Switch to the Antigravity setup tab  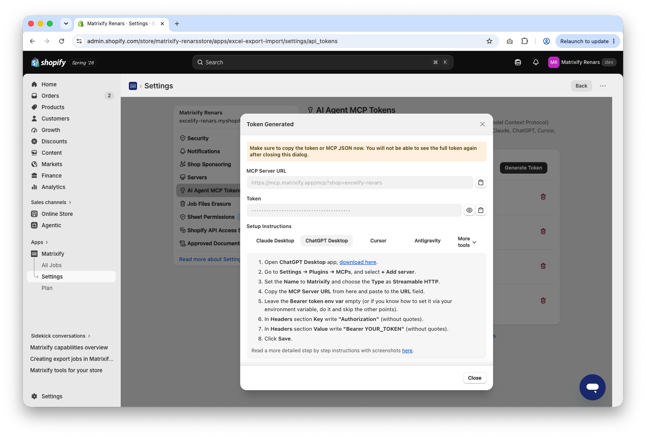[x=427, y=241]
